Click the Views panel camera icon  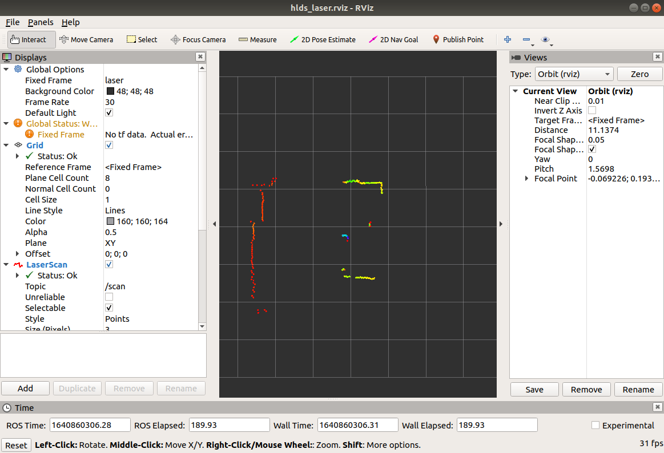[516, 57]
